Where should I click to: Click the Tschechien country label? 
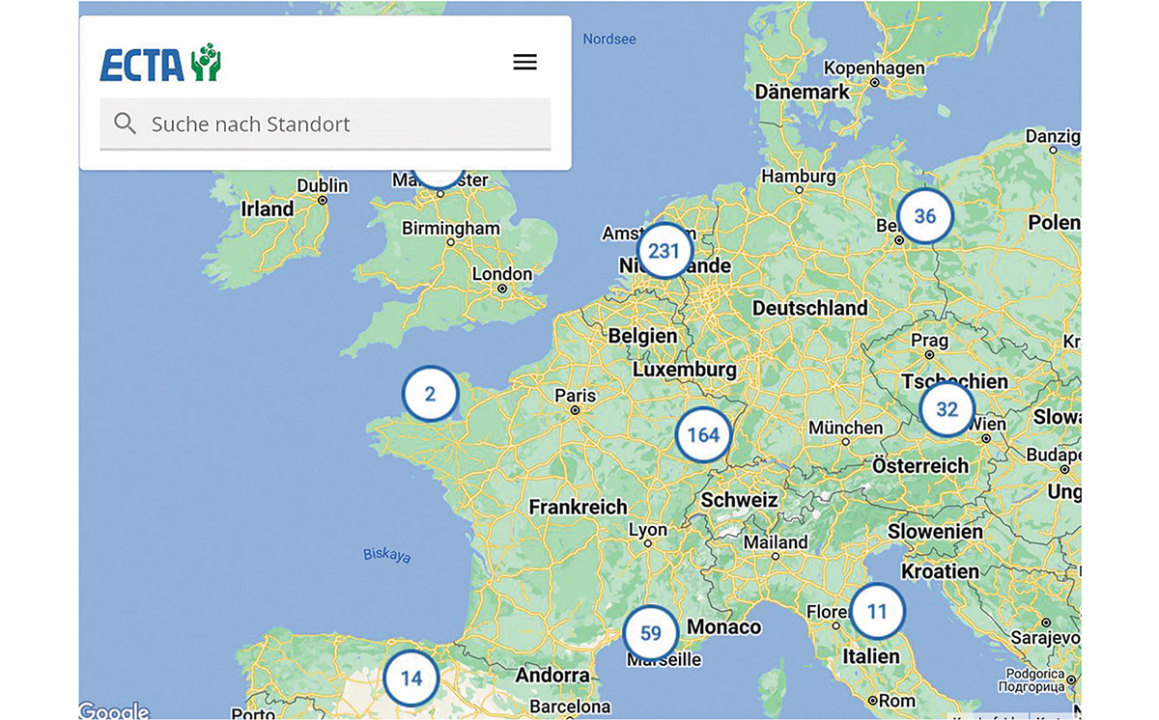[x=954, y=381]
